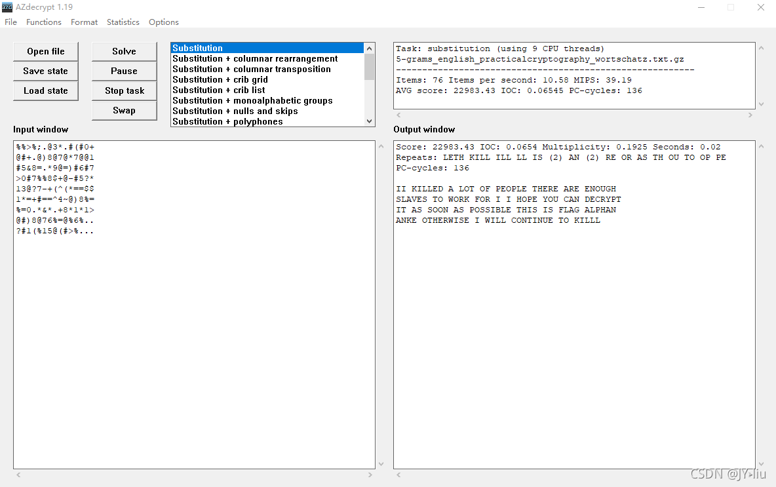Viewport: 776px width, 487px height.
Task: Click the Repeats line in Output window
Action: click(x=561, y=157)
